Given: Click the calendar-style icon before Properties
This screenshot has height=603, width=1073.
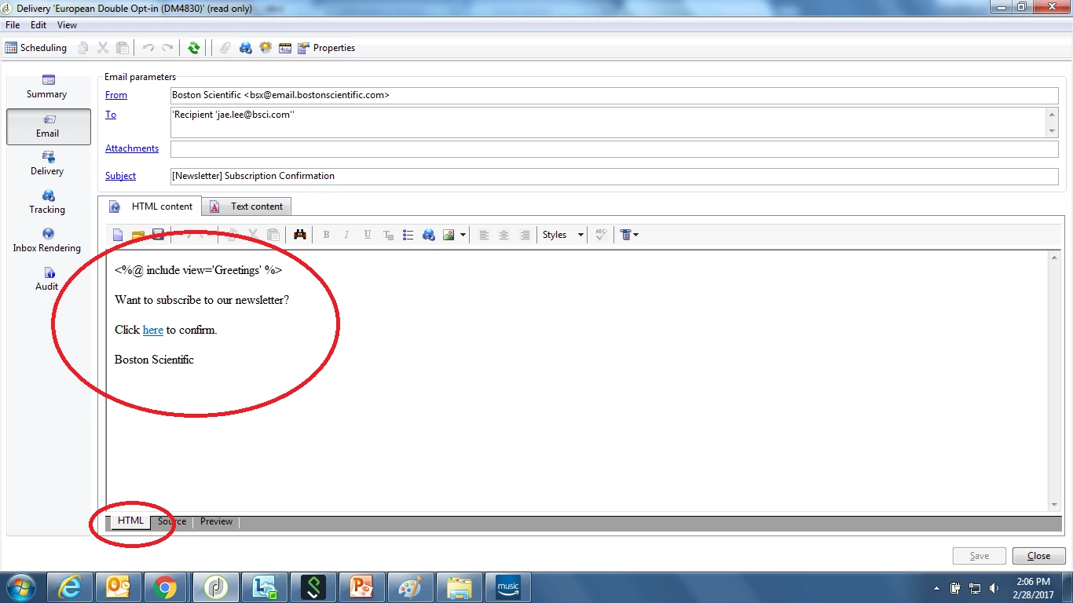Looking at the screenshot, I should pos(285,48).
